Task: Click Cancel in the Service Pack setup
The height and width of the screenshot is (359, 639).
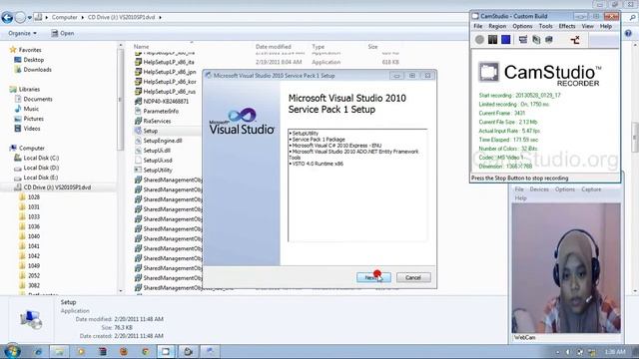Action: (413, 277)
